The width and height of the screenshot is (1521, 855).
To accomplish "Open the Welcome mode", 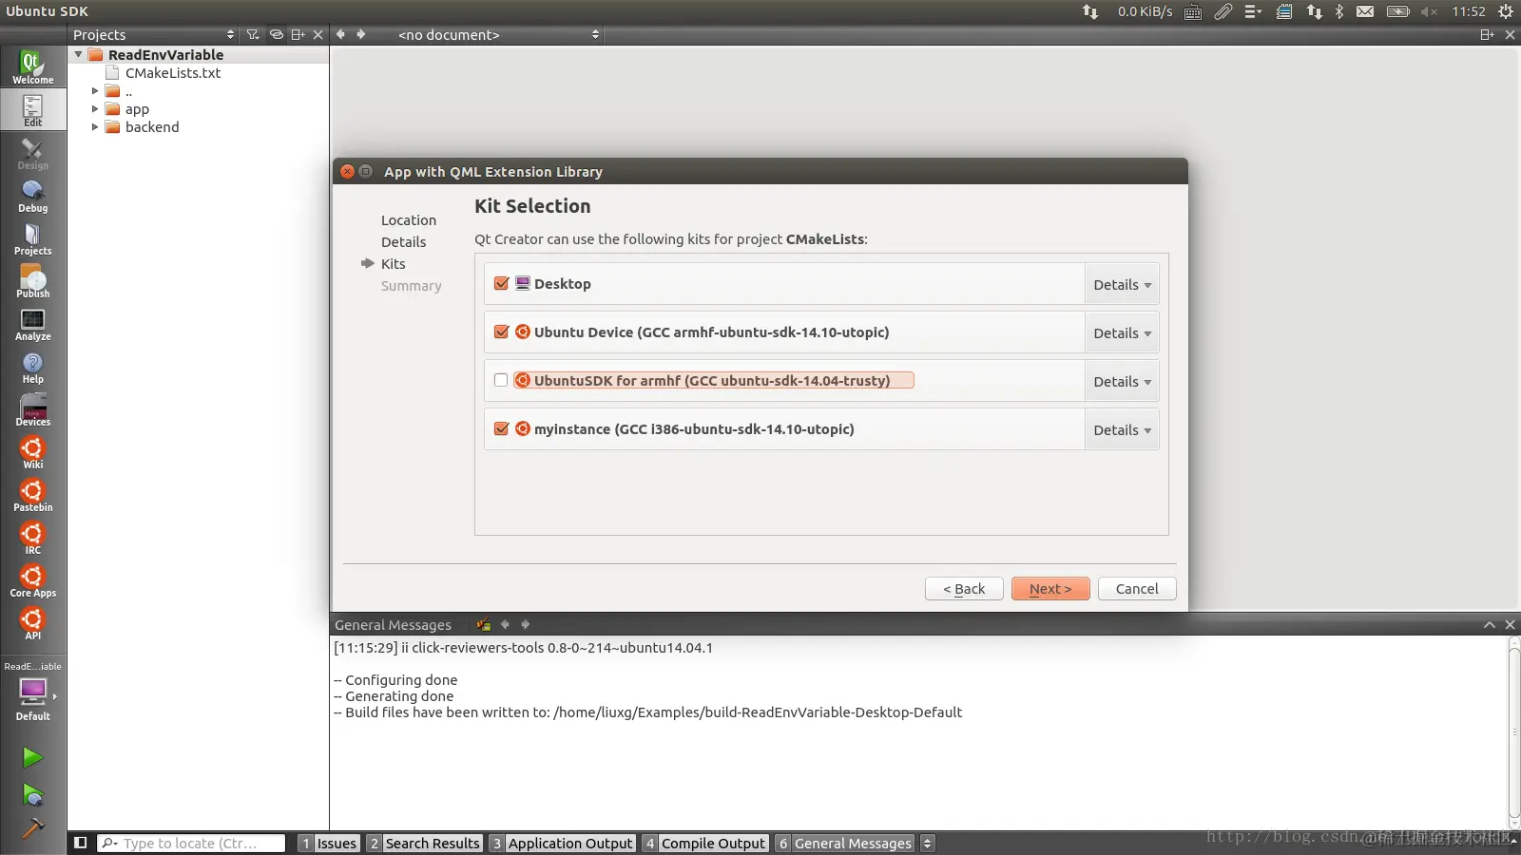I will pyautogui.click(x=32, y=67).
